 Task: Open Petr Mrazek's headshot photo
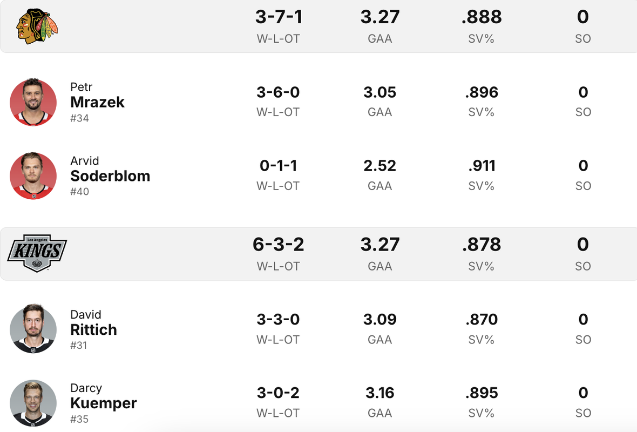tap(33, 102)
